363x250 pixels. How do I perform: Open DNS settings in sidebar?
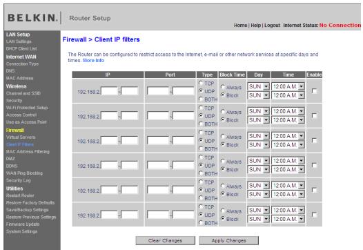(10, 71)
